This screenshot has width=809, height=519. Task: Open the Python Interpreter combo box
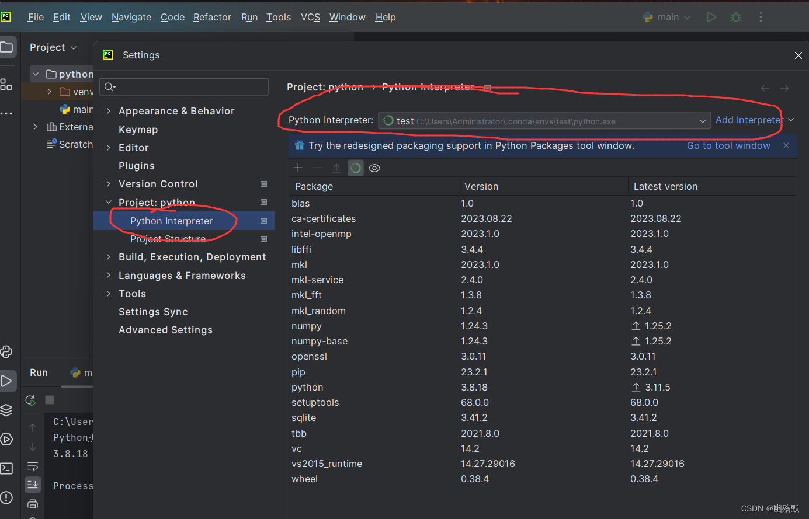[x=544, y=121]
